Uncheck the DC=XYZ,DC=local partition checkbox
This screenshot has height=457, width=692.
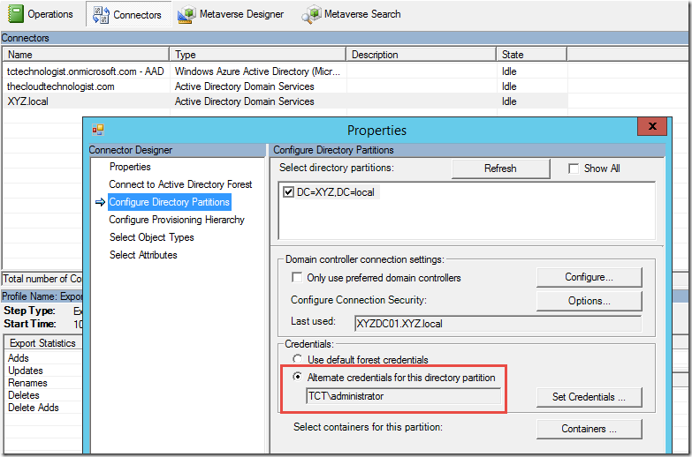[288, 192]
